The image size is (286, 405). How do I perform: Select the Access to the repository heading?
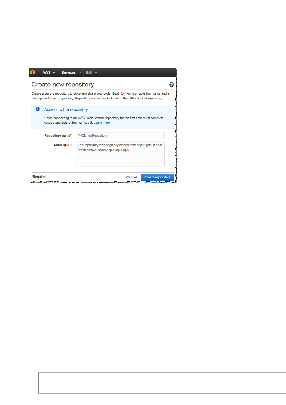[66, 109]
